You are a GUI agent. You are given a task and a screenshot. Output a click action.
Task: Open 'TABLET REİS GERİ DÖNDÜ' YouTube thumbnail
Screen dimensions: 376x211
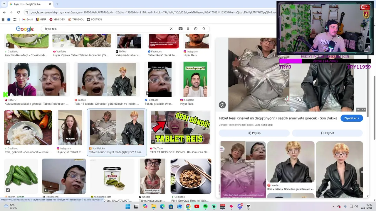[x=180, y=128]
